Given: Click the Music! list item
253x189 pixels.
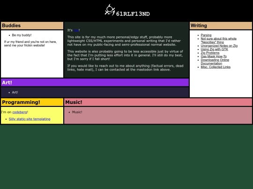Looking at the screenshot, I should pyautogui.click(x=77, y=112).
